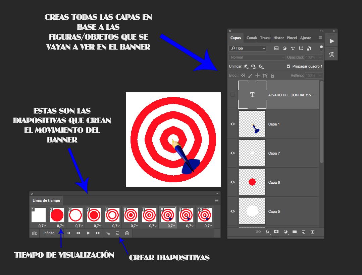362x275 pixels.
Task: Delete a layer using the trash icon
Action: [312, 232]
